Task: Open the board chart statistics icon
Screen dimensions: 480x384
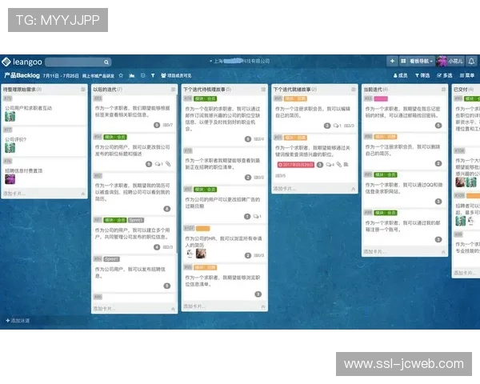Action: pyautogui.click(x=130, y=75)
